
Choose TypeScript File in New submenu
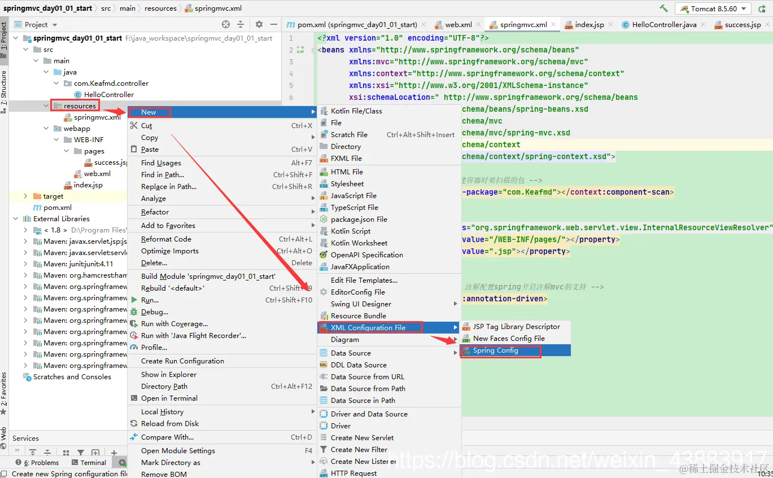point(389,208)
